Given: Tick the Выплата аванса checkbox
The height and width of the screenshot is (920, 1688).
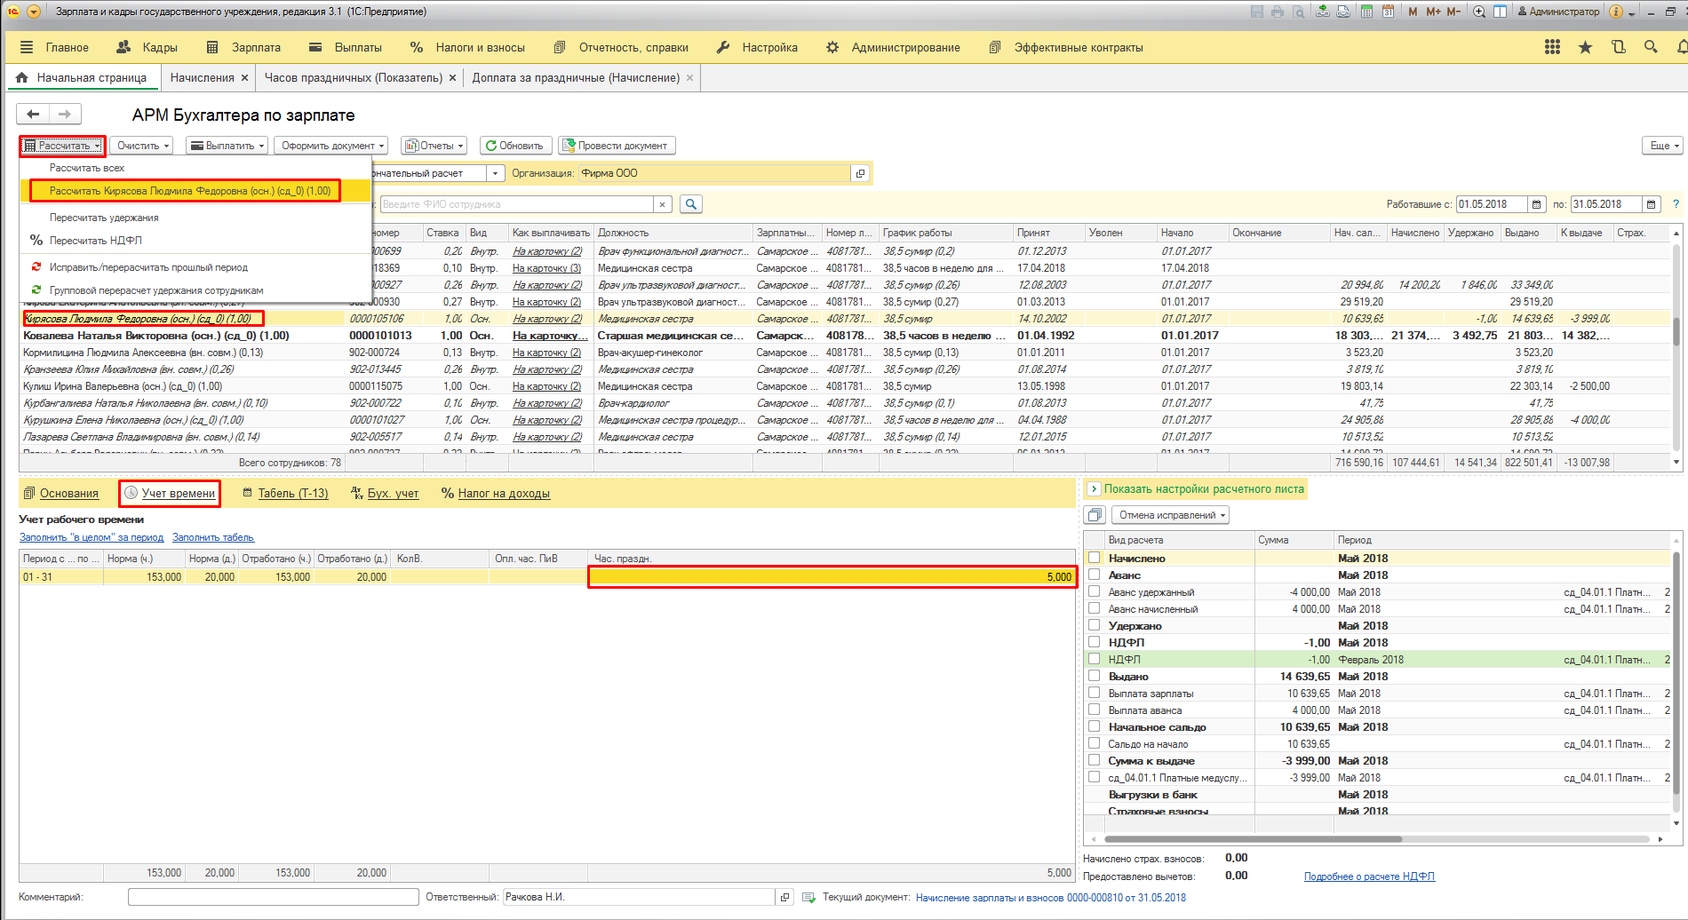Looking at the screenshot, I should [x=1095, y=710].
